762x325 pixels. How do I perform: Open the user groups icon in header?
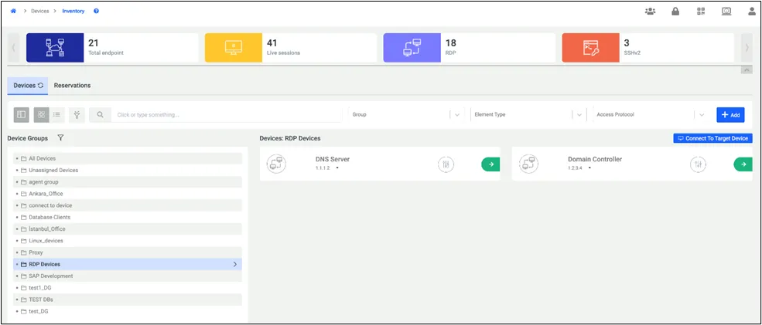pos(650,12)
